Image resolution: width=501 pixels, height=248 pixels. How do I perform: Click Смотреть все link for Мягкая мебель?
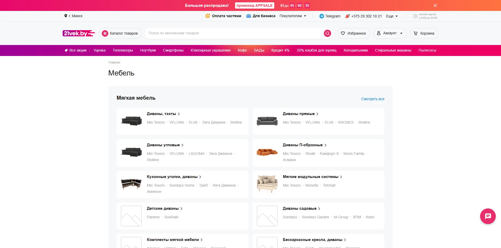click(x=373, y=99)
